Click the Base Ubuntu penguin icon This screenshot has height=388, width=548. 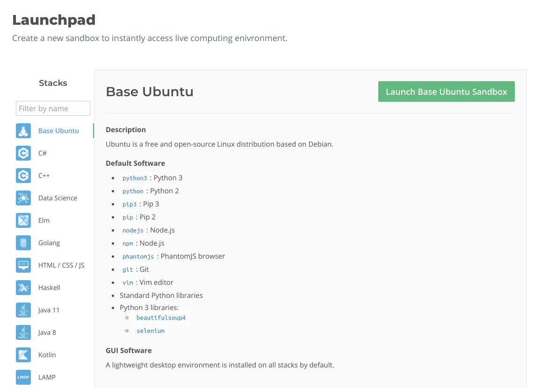tap(23, 131)
